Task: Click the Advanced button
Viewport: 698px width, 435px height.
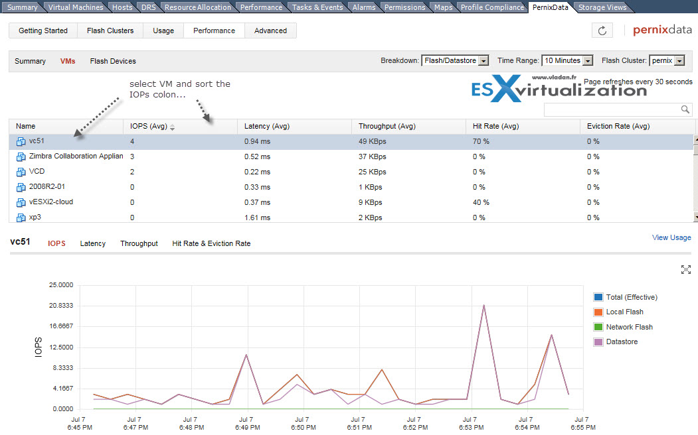Action: (271, 31)
